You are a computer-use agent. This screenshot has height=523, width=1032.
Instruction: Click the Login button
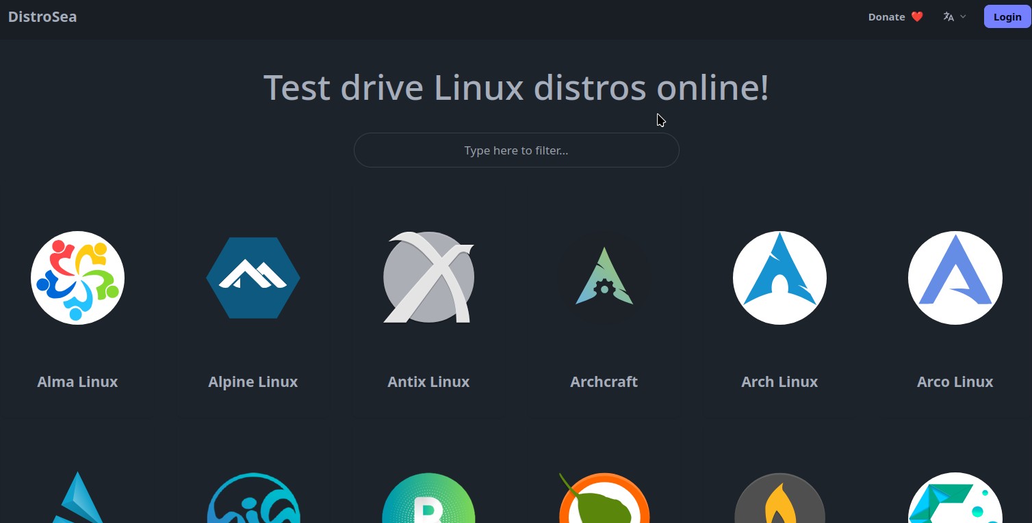coord(1007,17)
